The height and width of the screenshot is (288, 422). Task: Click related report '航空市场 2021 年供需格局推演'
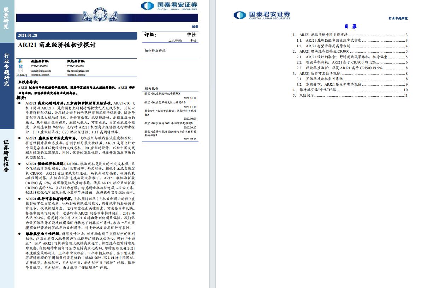coord(168,123)
